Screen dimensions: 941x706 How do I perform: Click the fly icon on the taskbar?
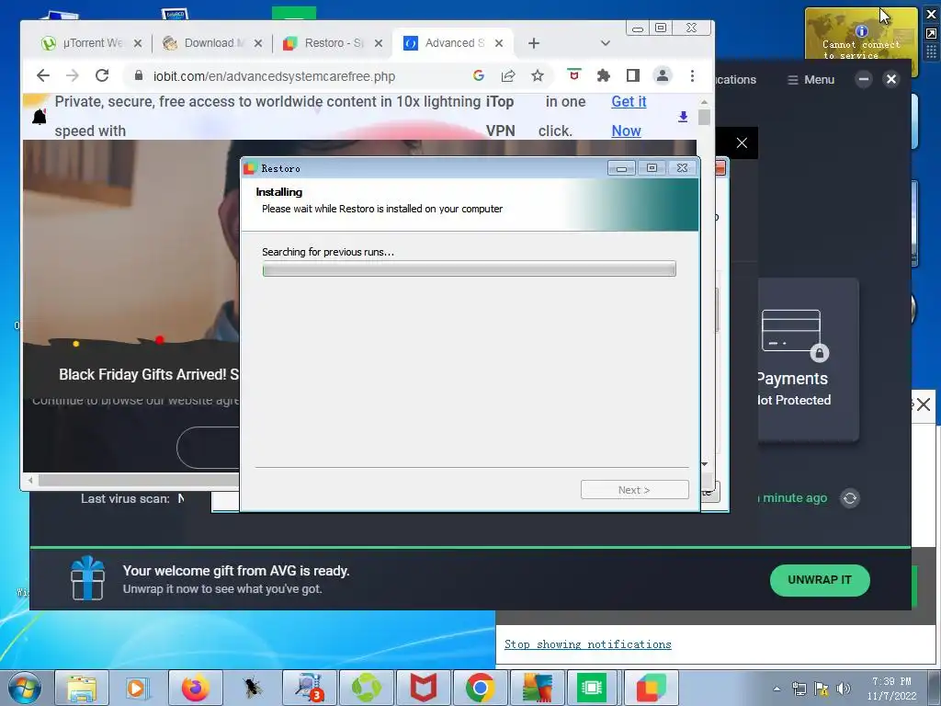pos(252,688)
